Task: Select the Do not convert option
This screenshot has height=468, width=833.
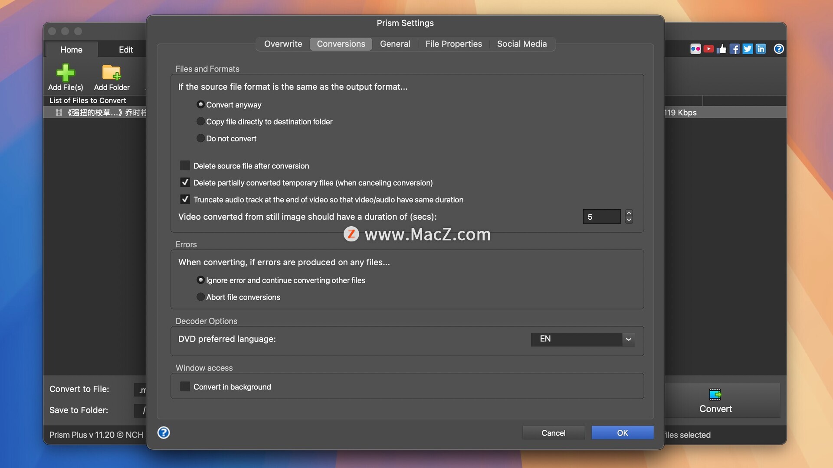Action: click(200, 138)
